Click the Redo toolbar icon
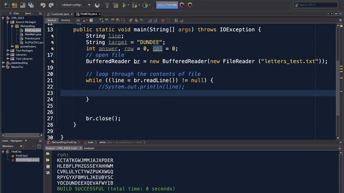Image resolution: width=344 pixels, height=193 pixels. point(52,5)
